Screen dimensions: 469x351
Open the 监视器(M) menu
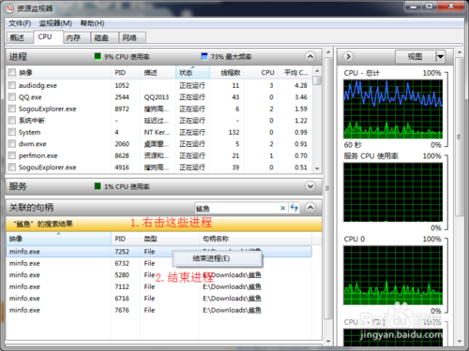[x=55, y=23]
